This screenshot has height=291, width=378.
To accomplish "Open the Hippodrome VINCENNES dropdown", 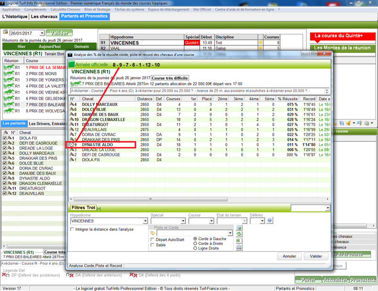I will tap(145, 221).
